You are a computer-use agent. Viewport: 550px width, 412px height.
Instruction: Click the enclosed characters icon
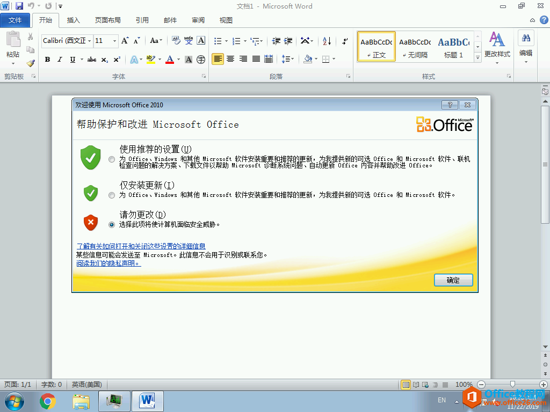(201, 60)
